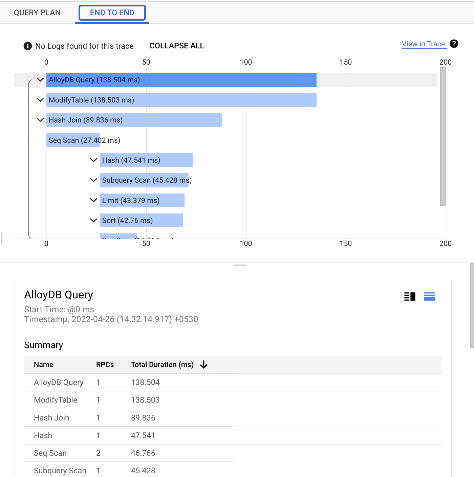Collapse the AlloyDB Query span
This screenshot has width=474, height=477.
pos(40,80)
